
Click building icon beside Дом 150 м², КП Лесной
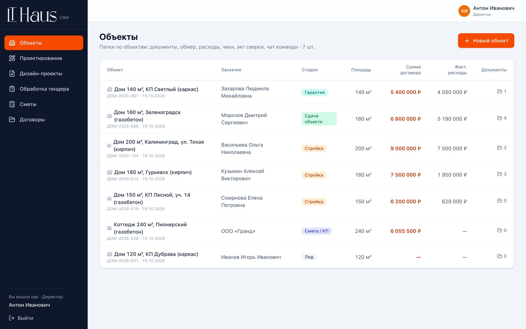tap(109, 198)
